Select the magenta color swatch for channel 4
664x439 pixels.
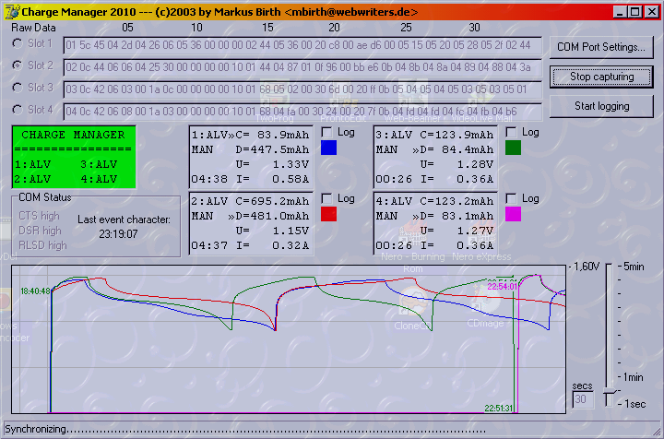coord(513,214)
